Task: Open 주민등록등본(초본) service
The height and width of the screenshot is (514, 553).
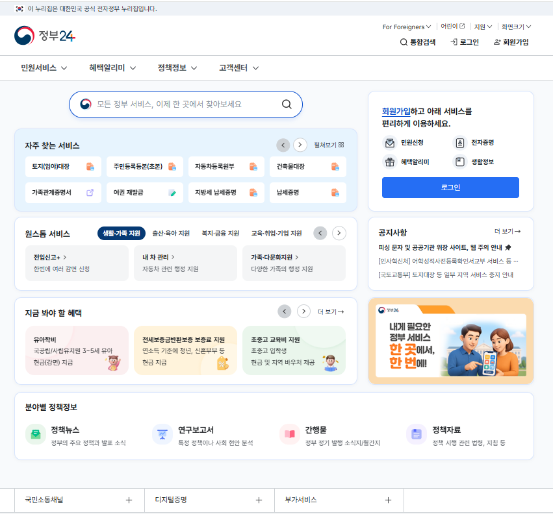Action: [145, 167]
